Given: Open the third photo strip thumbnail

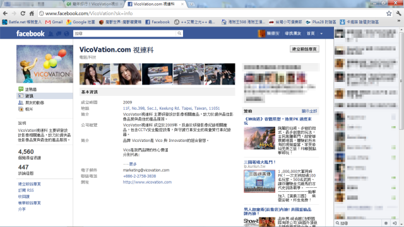Looking at the screenshot, I should (157, 74).
